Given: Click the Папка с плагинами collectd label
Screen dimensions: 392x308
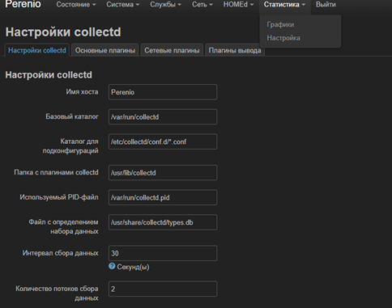Looking at the screenshot, I should (x=56, y=172).
